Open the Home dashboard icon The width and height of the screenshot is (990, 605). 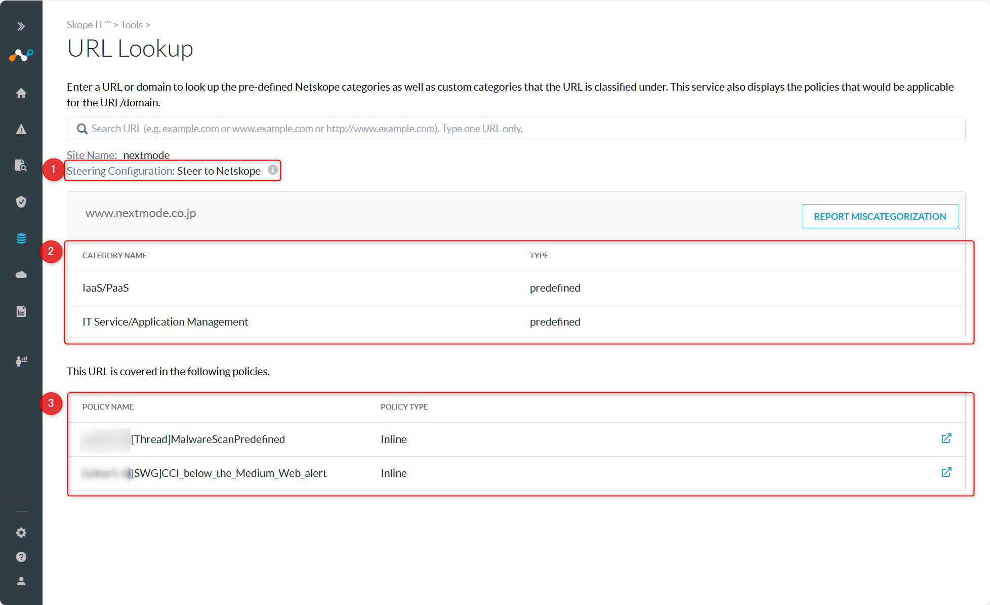[21, 93]
